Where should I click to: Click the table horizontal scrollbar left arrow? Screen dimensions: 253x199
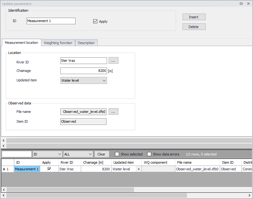point(4,190)
